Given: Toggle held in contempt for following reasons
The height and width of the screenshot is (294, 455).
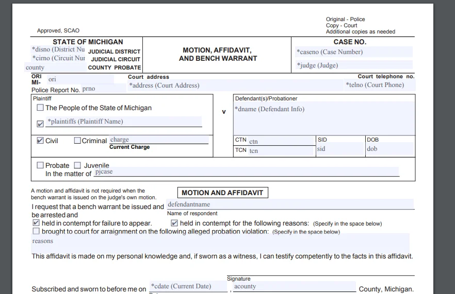Looking at the screenshot, I should [174, 223].
